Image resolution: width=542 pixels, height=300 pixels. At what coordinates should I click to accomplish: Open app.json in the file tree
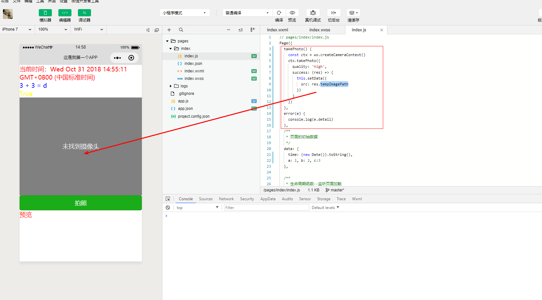pyautogui.click(x=185, y=109)
